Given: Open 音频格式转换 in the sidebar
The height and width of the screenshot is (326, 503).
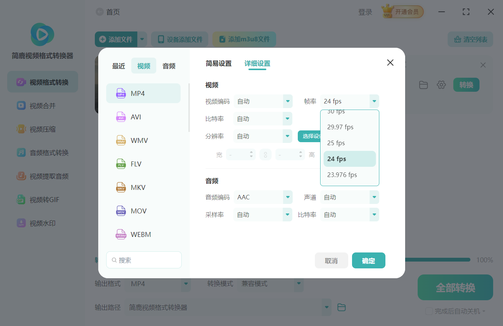Looking at the screenshot, I should click(x=42, y=153).
